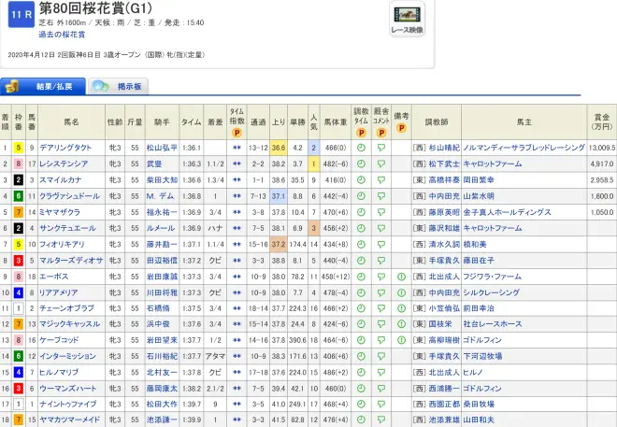The height and width of the screenshot is (427, 617).
Task: Open jockey page for 武豊
Action: point(154,164)
